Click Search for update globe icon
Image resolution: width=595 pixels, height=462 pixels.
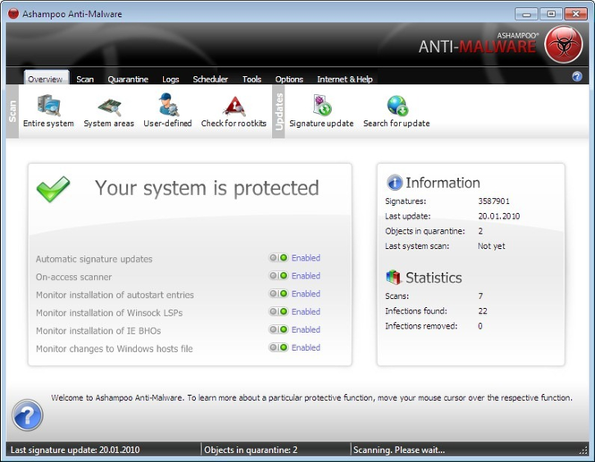click(x=397, y=105)
